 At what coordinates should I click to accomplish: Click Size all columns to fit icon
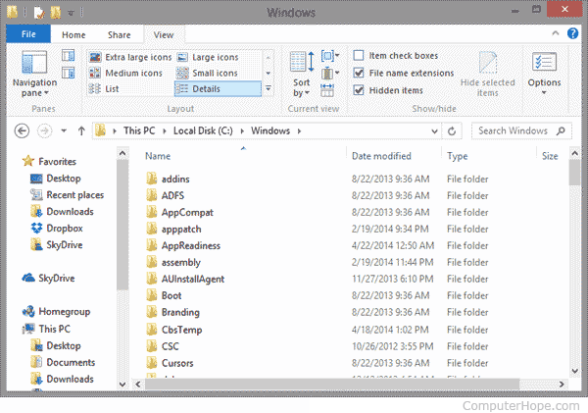(327, 90)
